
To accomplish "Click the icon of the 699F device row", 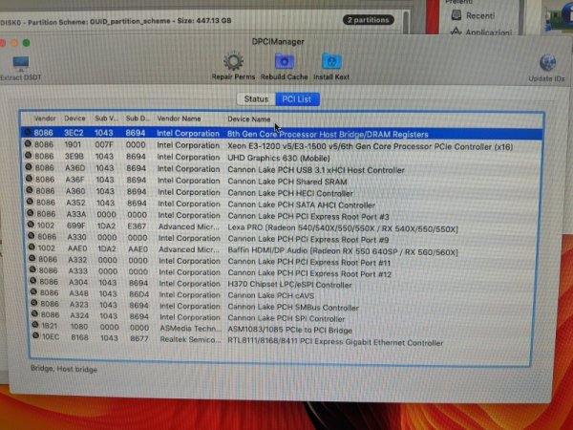I will (x=32, y=225).
